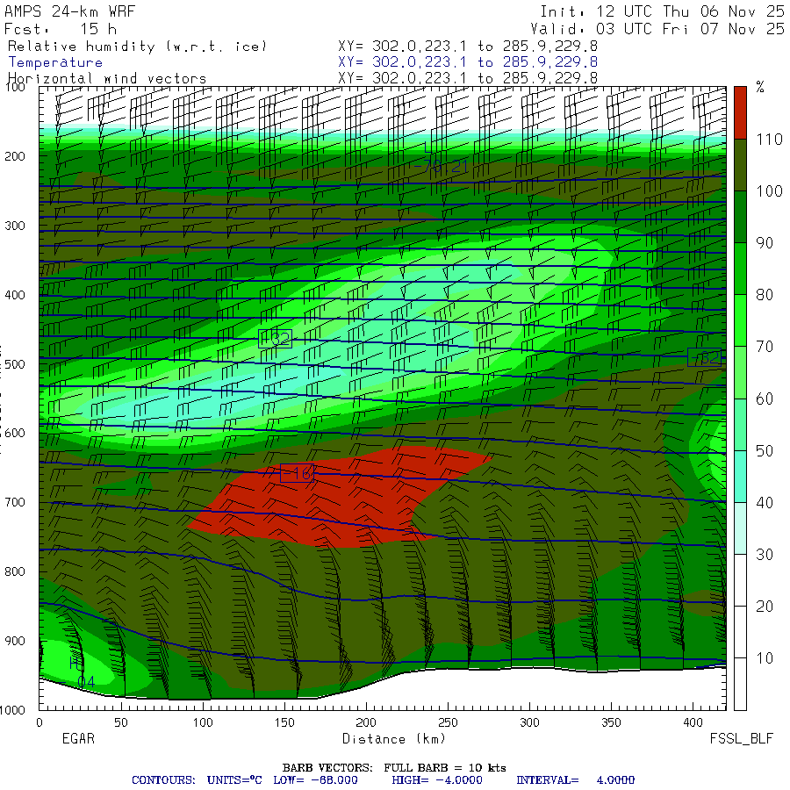790x790 pixels.
Task: Click the colorbar block between 30 and 40
Action: (740, 528)
